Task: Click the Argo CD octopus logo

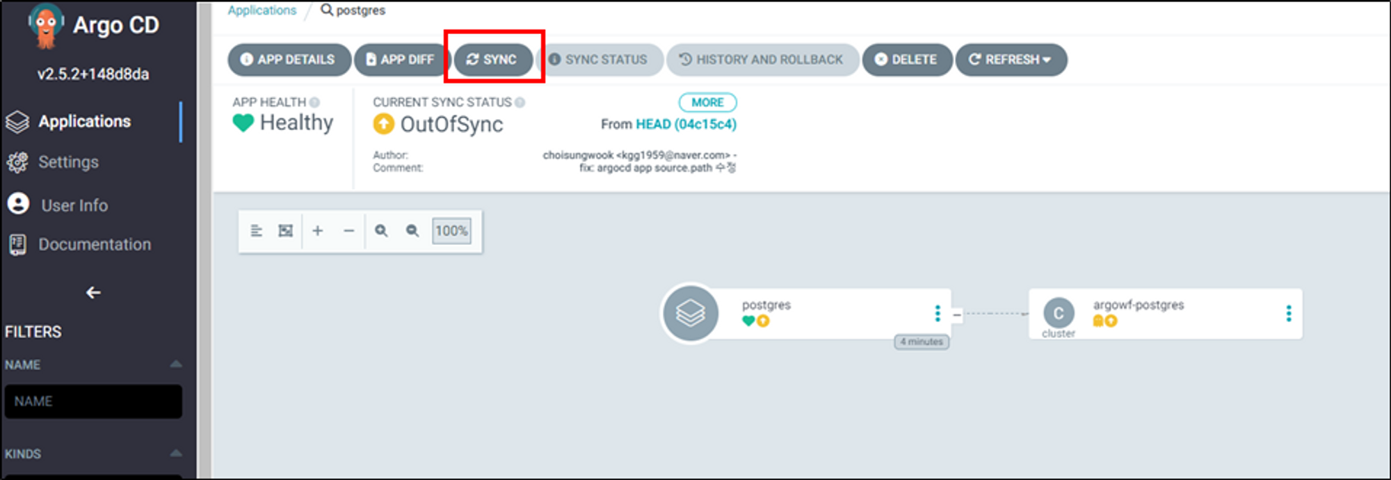Action: click(46, 26)
